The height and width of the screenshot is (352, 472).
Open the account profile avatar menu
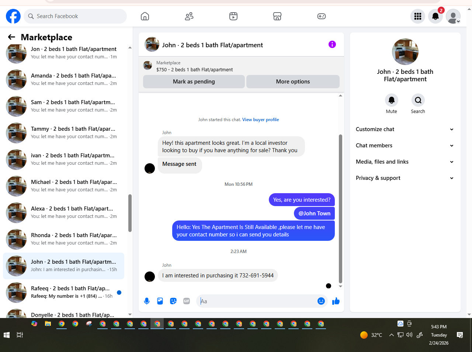(x=453, y=16)
